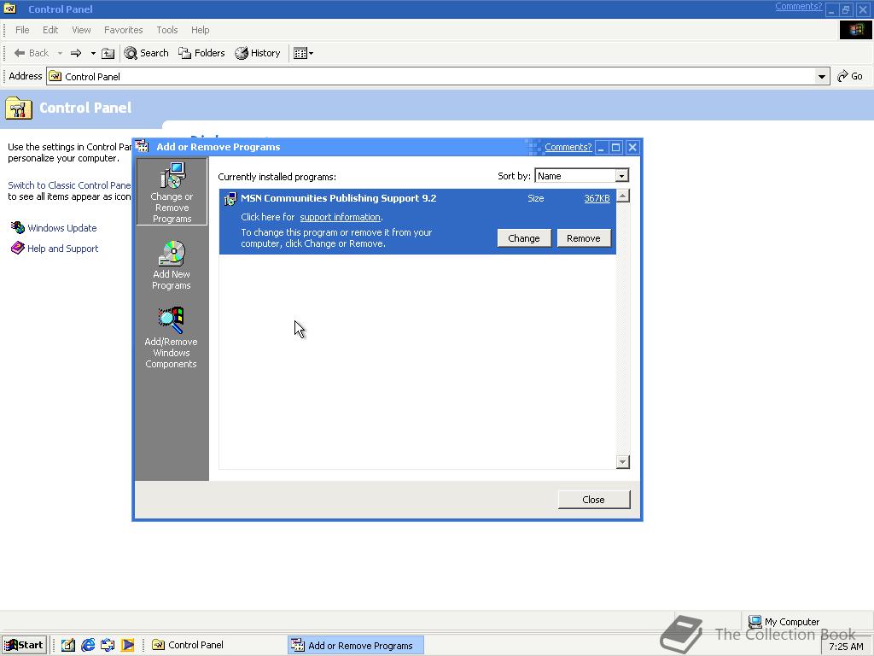Click the program list scroll down arrow
874x656 pixels.
coord(622,462)
